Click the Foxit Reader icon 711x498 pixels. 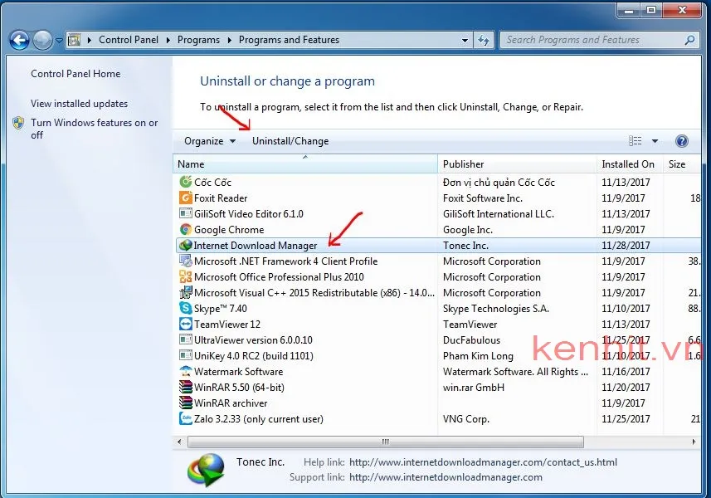186,198
